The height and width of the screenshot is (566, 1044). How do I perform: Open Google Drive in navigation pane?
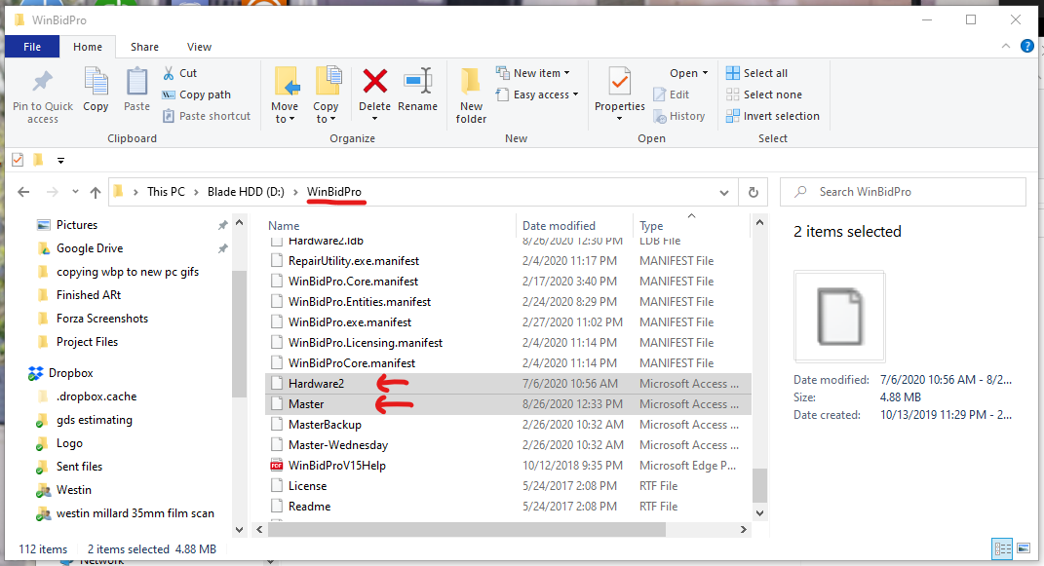click(90, 248)
